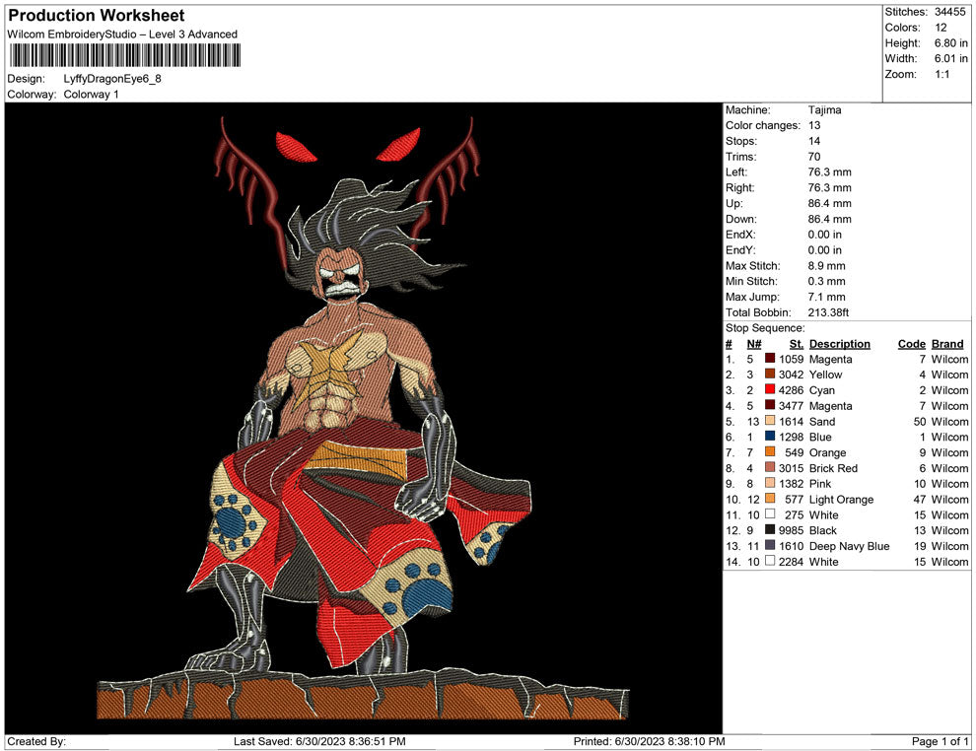
Task: Click the Max Jump value '7.1 mm'
Action: point(826,297)
